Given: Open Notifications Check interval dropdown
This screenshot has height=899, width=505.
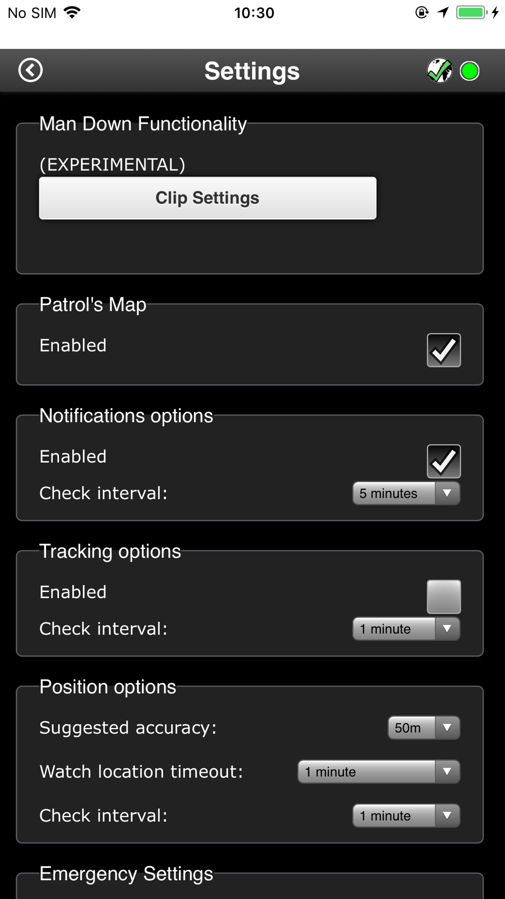Looking at the screenshot, I should (406, 493).
